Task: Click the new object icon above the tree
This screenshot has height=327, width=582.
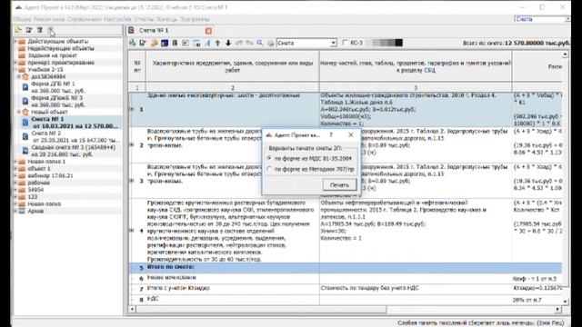Action: [x=18, y=30]
